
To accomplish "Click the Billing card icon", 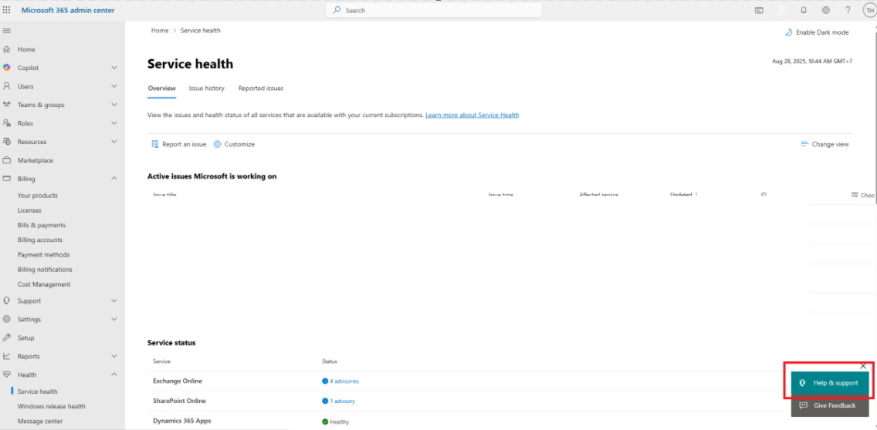I will (x=7, y=179).
